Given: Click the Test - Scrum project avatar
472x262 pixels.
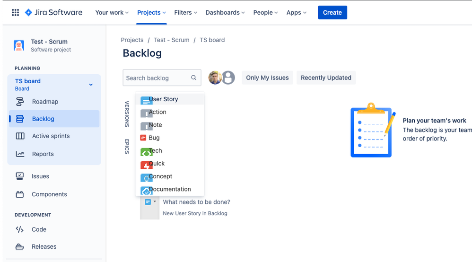Looking at the screenshot, I should tap(19, 45).
